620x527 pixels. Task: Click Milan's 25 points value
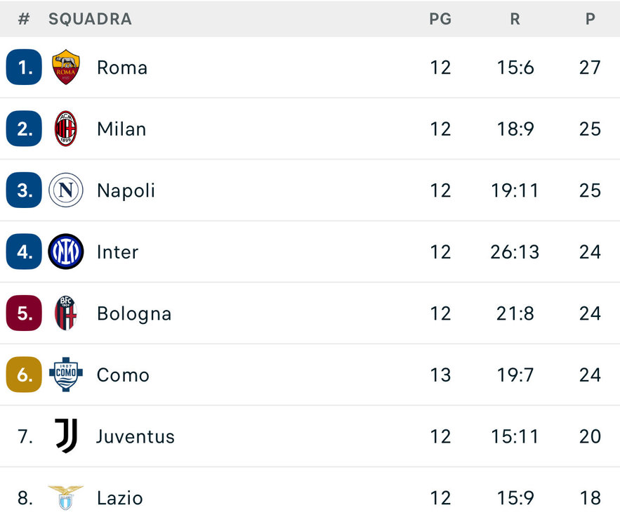coord(591,129)
